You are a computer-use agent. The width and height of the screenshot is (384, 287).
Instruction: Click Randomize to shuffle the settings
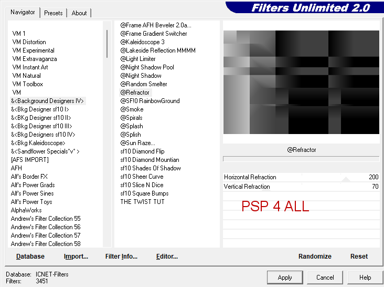[315, 257]
